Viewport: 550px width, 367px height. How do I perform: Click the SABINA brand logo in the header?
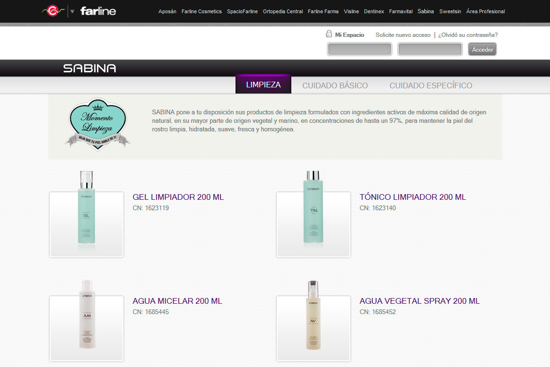(x=89, y=68)
